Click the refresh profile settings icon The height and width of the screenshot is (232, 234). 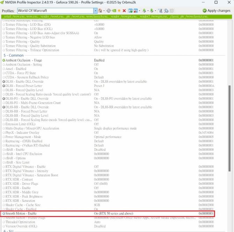(x=109, y=10)
